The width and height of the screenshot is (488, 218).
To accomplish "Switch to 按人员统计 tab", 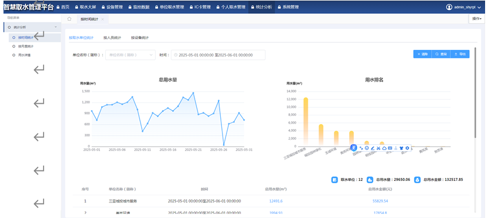I will (x=112, y=38).
